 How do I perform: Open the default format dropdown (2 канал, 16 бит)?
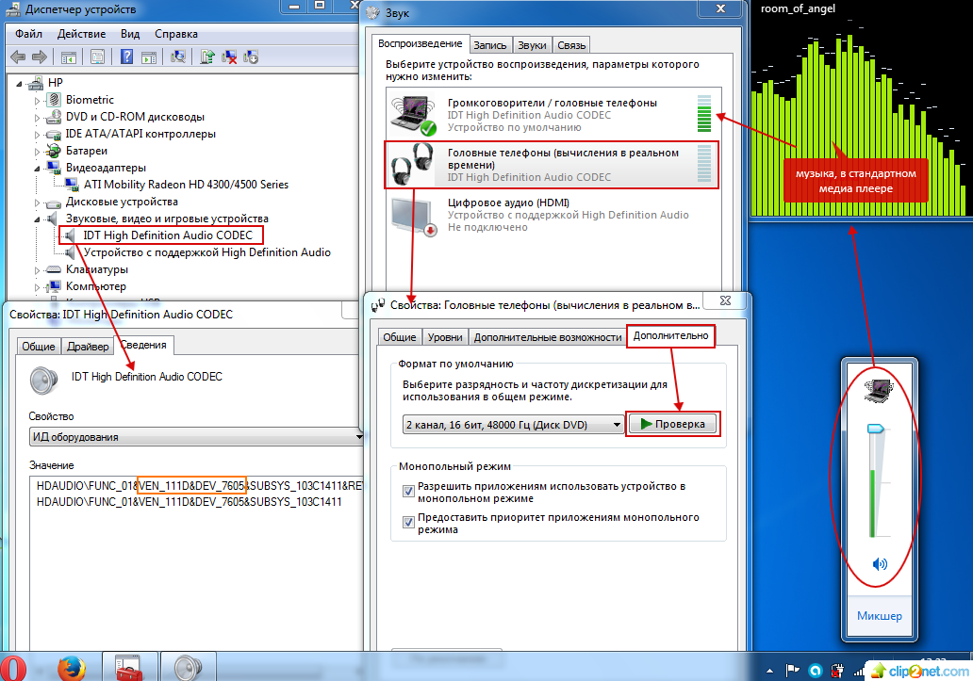(x=513, y=425)
